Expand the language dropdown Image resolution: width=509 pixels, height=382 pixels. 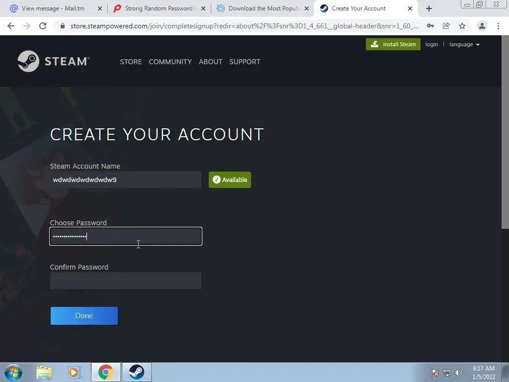[465, 44]
